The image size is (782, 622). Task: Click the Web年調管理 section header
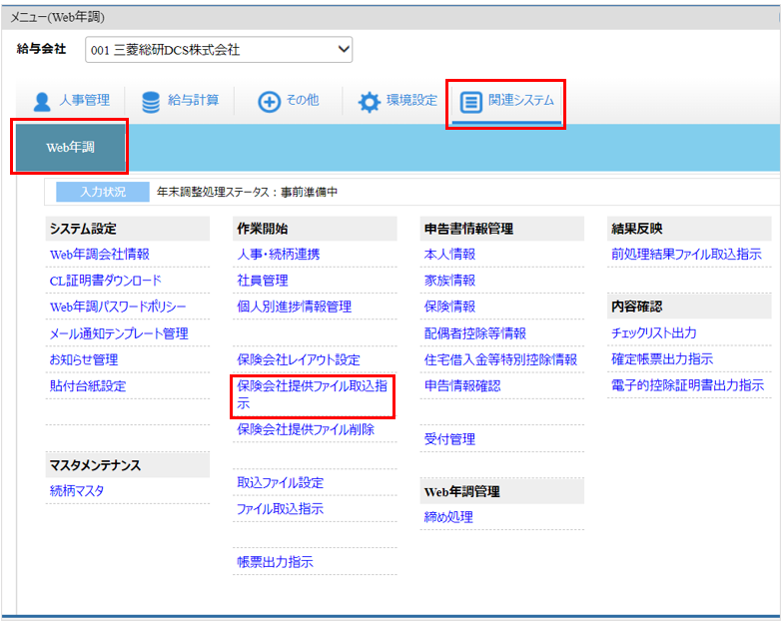(x=501, y=491)
